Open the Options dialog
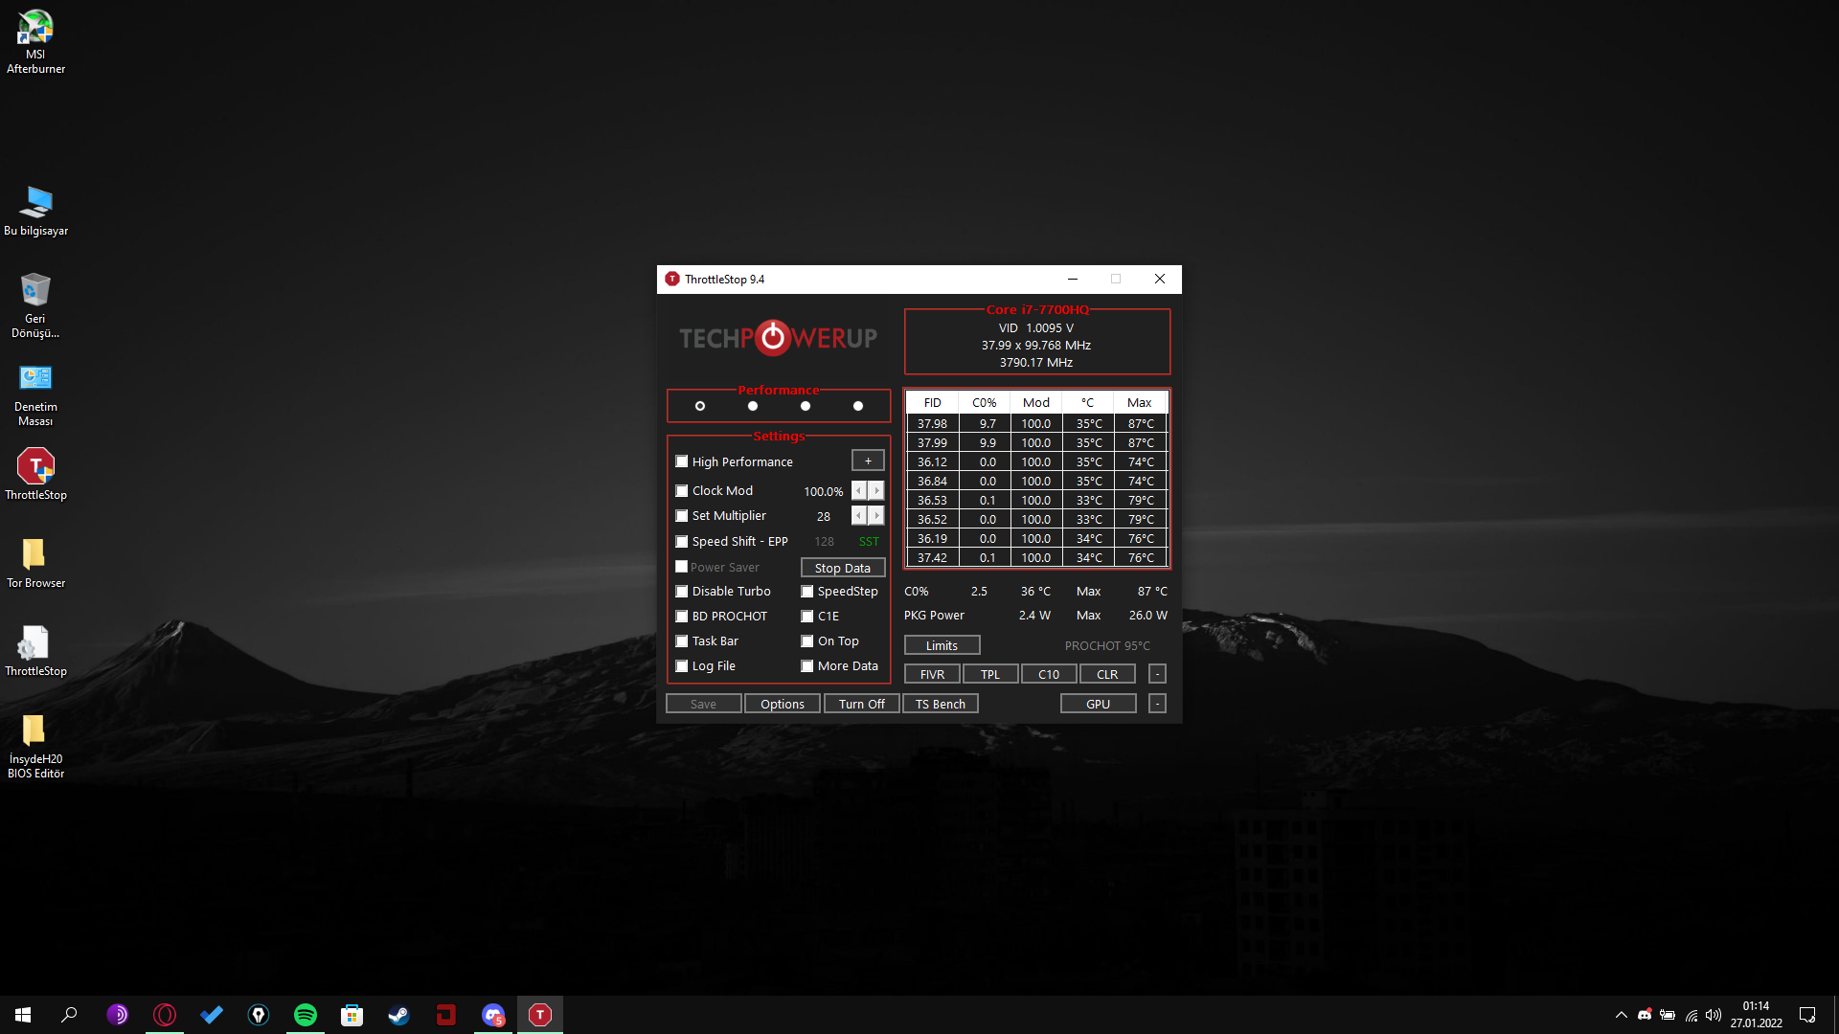 (782, 704)
